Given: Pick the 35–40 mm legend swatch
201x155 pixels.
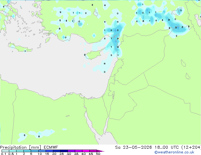Looking at the screenshot, I should (79, 151).
